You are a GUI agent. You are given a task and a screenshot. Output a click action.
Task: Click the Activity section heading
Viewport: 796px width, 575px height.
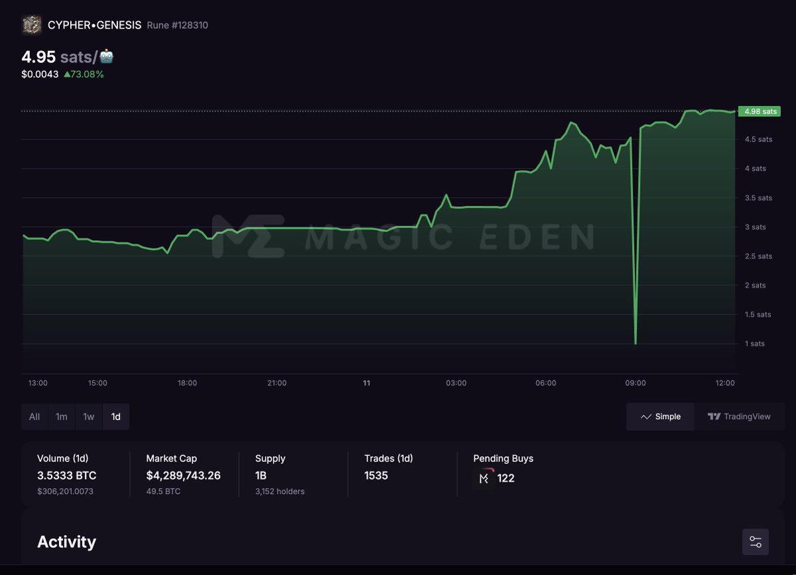66,542
